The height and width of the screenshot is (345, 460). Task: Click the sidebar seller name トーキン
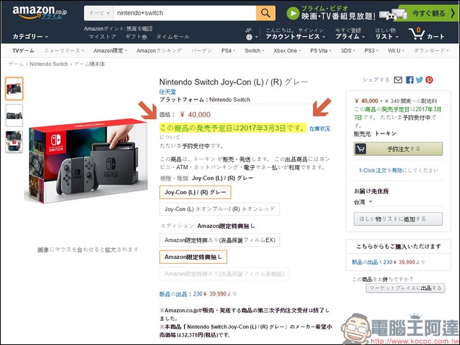tap(385, 134)
